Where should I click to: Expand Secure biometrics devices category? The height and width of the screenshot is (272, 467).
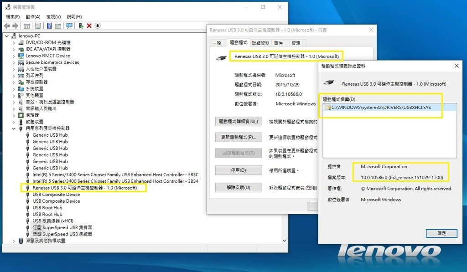click(x=14, y=62)
